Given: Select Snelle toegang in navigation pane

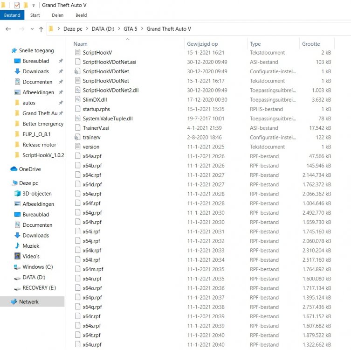Looking at the screenshot, I should click(x=36, y=51).
